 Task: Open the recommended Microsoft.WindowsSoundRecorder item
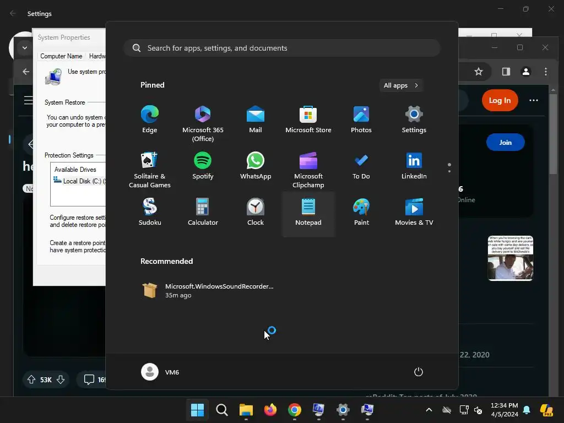pyautogui.click(x=208, y=290)
